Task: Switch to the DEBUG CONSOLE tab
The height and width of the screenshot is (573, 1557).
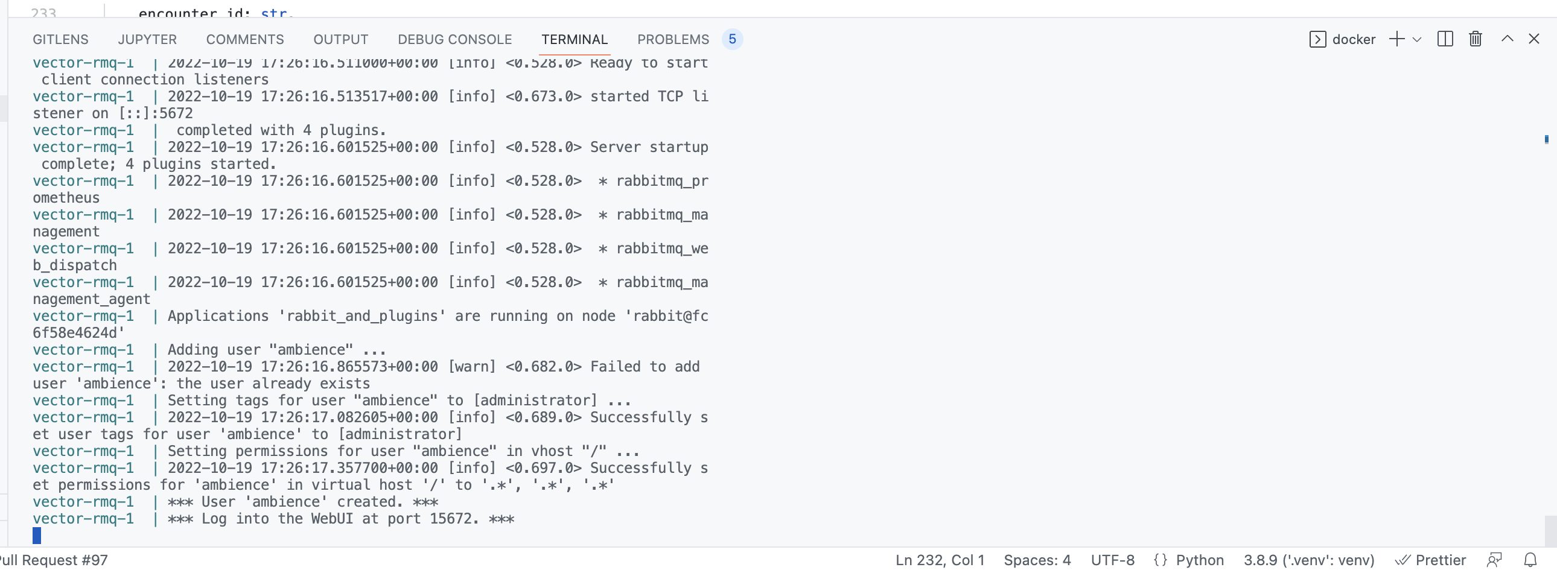Action: [x=454, y=39]
